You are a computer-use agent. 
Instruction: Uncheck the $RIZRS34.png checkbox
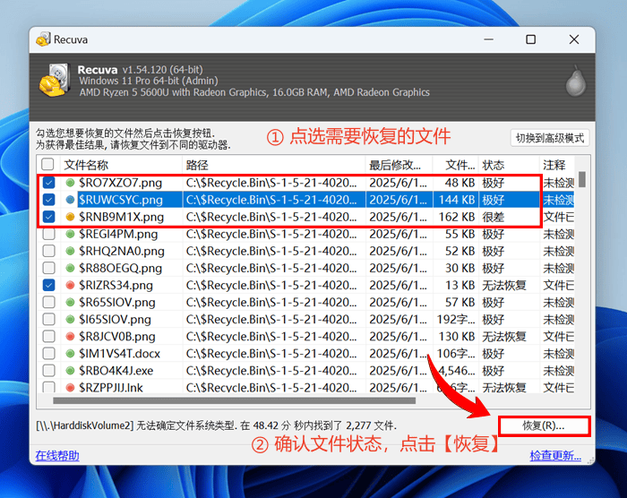click(48, 285)
